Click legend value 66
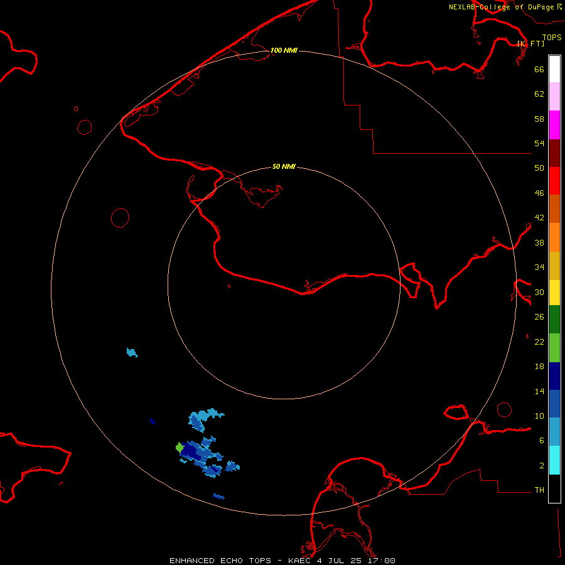Viewport: 565px width, 565px height. 539,69
